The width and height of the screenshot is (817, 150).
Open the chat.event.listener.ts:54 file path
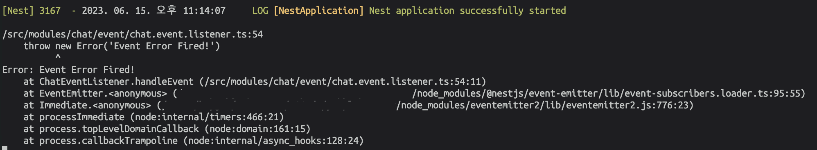pos(133,34)
